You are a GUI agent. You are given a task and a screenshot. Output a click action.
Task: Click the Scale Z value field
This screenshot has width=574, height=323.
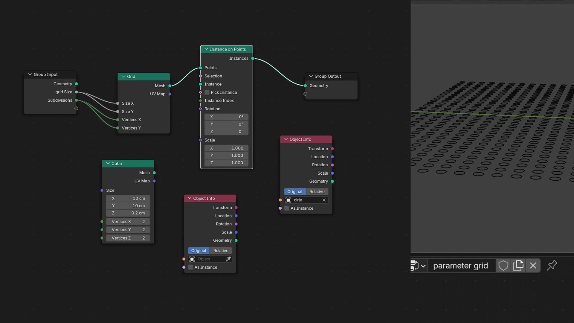click(226, 163)
